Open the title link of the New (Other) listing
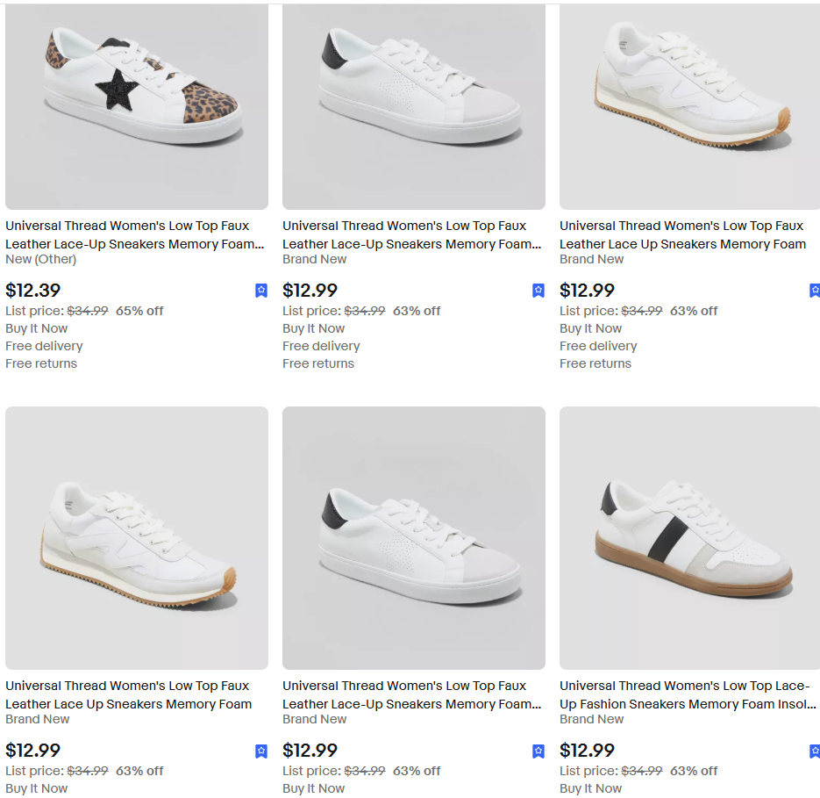 (134, 235)
